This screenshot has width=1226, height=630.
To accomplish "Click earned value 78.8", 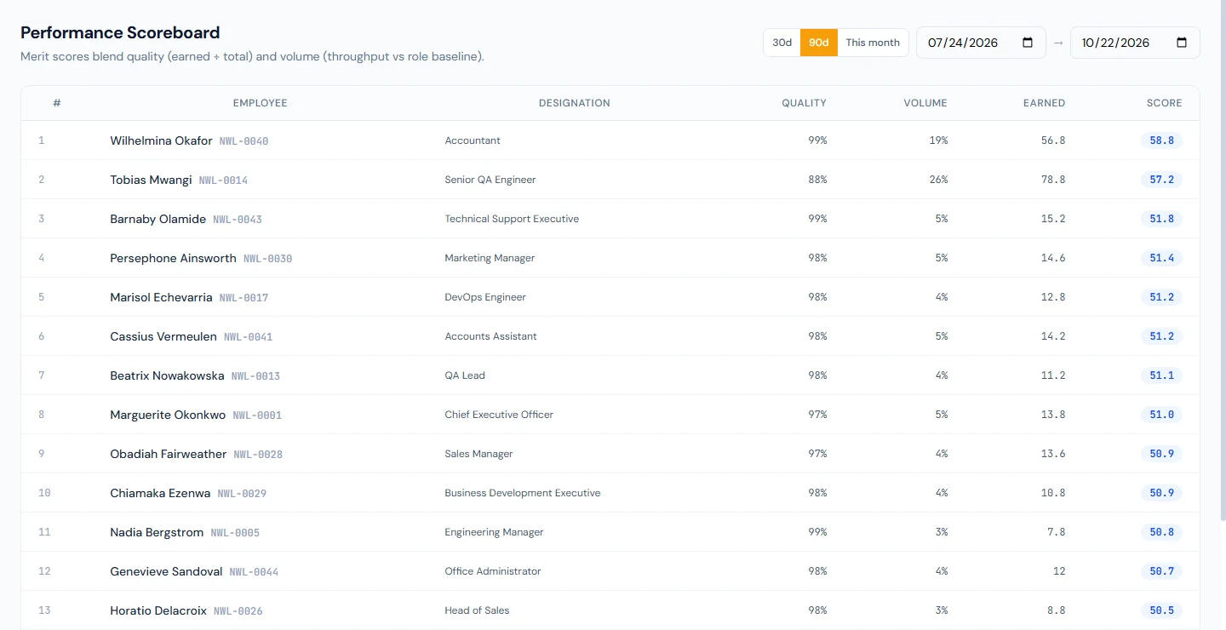I will 1053,180.
